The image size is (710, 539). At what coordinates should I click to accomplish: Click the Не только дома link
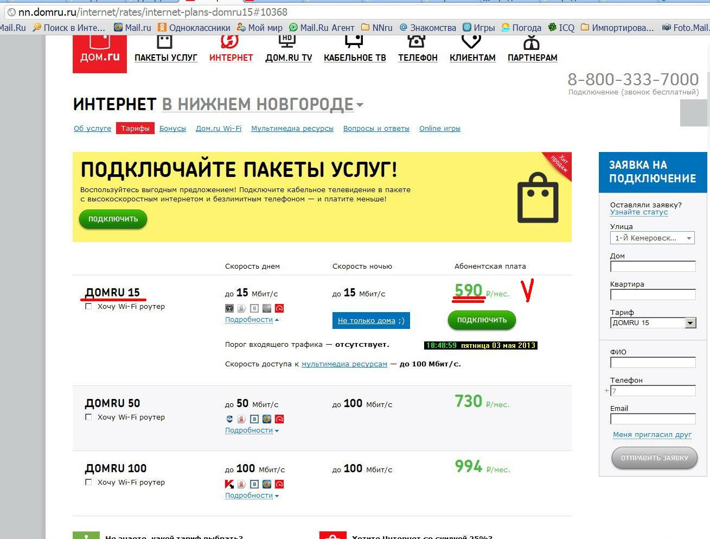click(367, 321)
